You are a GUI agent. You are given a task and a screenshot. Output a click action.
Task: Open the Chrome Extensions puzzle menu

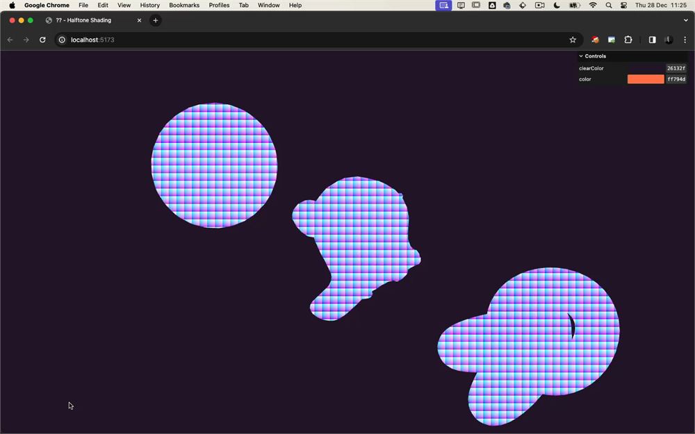(x=628, y=40)
